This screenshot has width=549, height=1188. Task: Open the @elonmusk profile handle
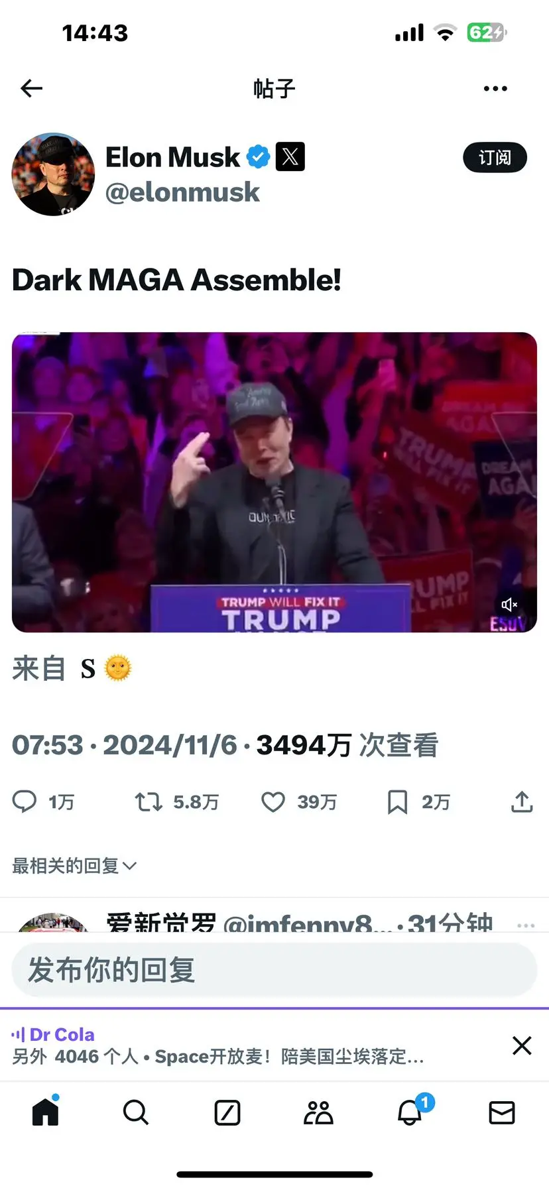(x=182, y=192)
